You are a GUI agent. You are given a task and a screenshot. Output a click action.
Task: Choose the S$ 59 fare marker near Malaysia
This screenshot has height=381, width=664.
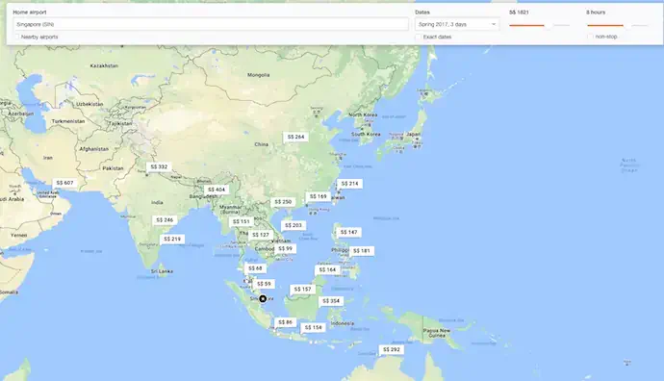(264, 284)
